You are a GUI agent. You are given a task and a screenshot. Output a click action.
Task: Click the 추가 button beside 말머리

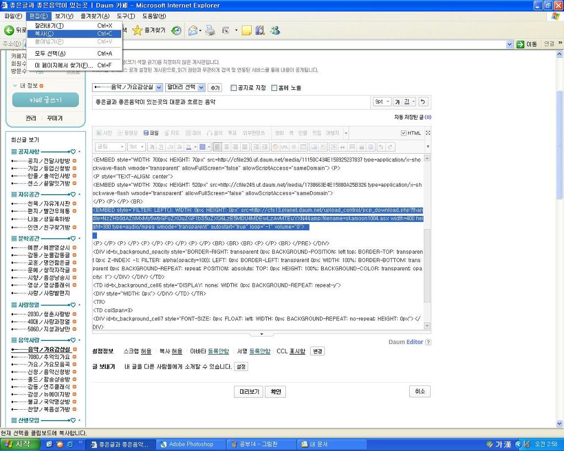(x=215, y=88)
